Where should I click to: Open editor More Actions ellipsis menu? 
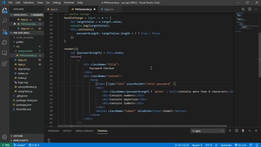(x=256, y=9)
